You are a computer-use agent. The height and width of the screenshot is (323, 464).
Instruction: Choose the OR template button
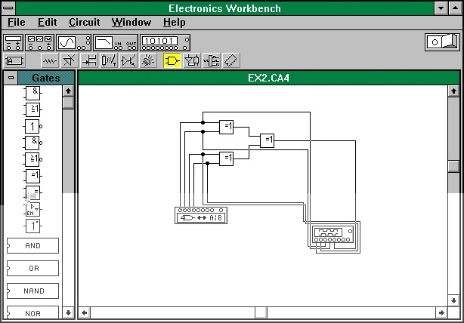tap(32, 268)
